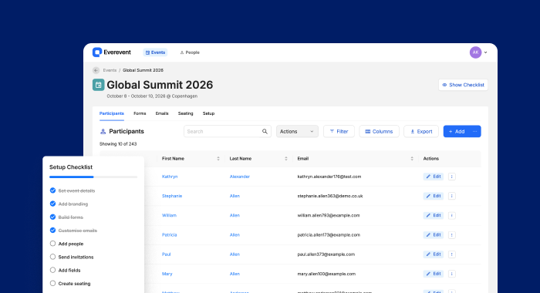Open row menu for William Allen
Viewport: 540px width, 293px height.
(452, 215)
